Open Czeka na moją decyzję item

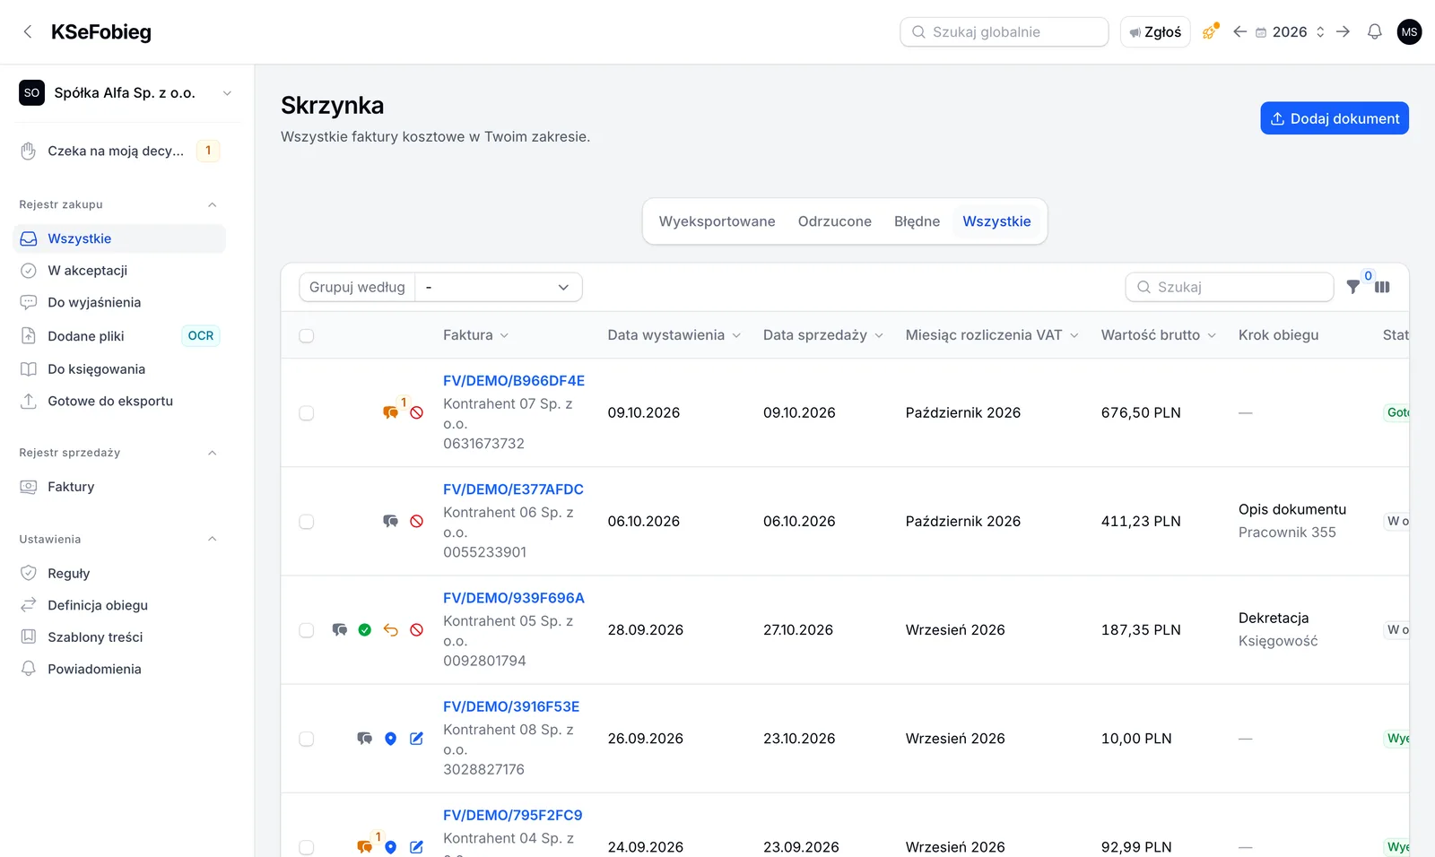tap(120, 151)
